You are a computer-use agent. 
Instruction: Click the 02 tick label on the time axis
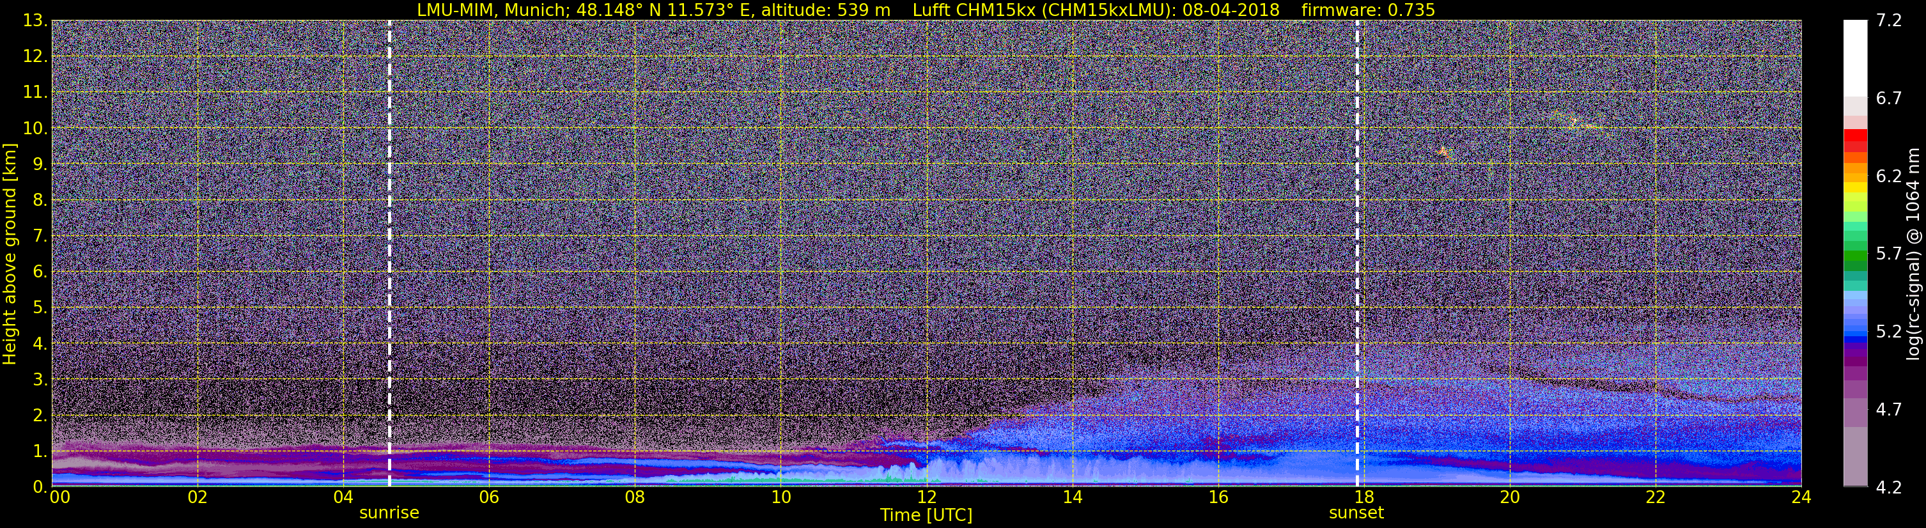click(x=198, y=497)
